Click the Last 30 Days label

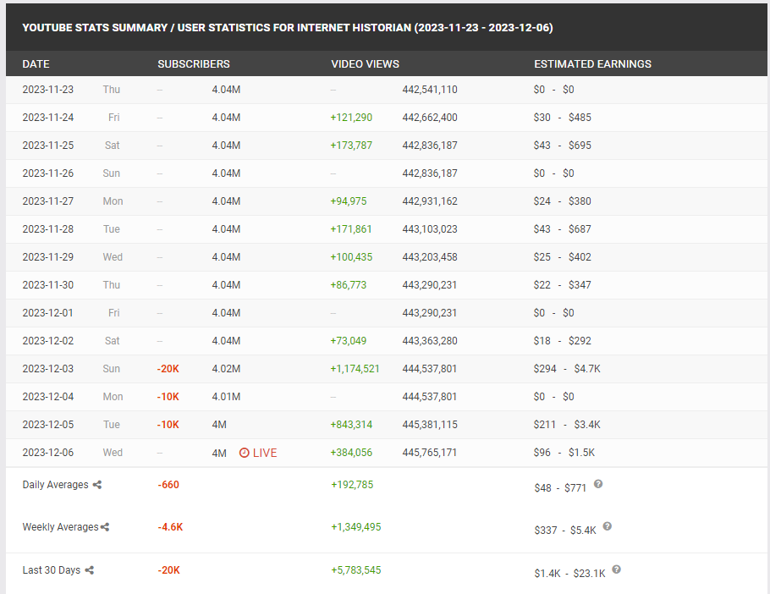[x=51, y=570]
